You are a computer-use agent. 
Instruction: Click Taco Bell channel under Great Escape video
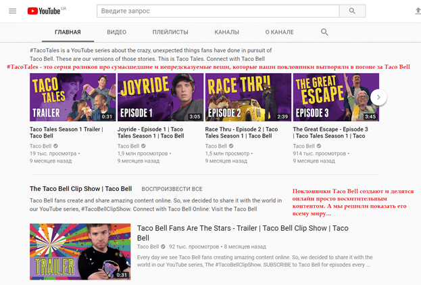click(303, 146)
